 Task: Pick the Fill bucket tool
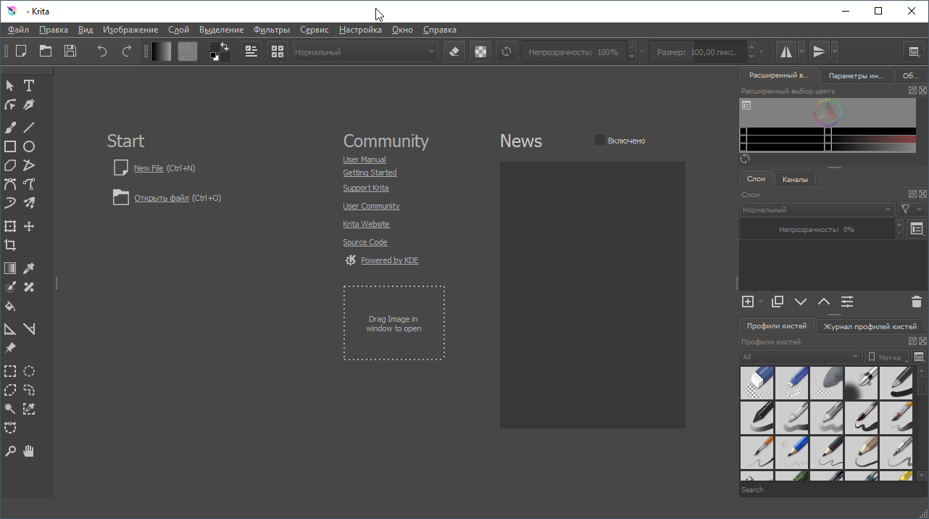point(10,306)
